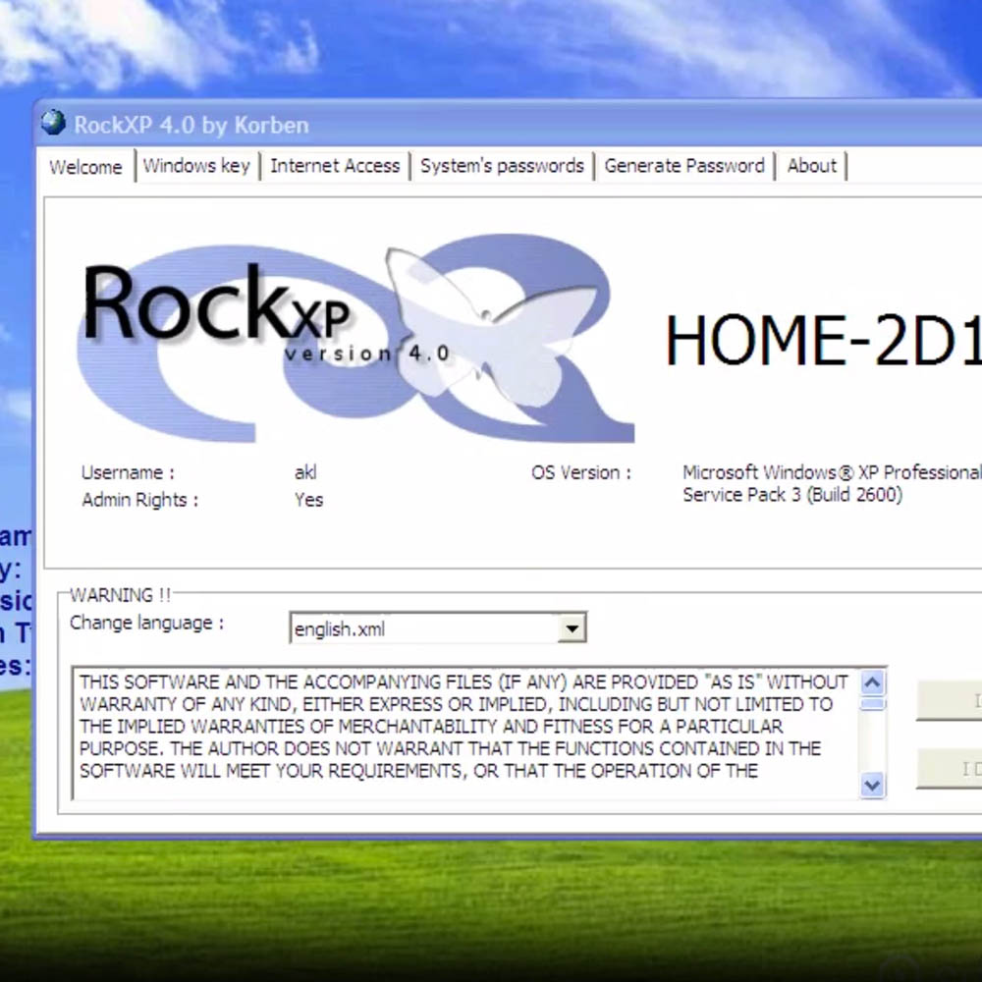Click the RockXP version 4.0 logo image
Screen dimensions: 982x982
tap(355, 338)
